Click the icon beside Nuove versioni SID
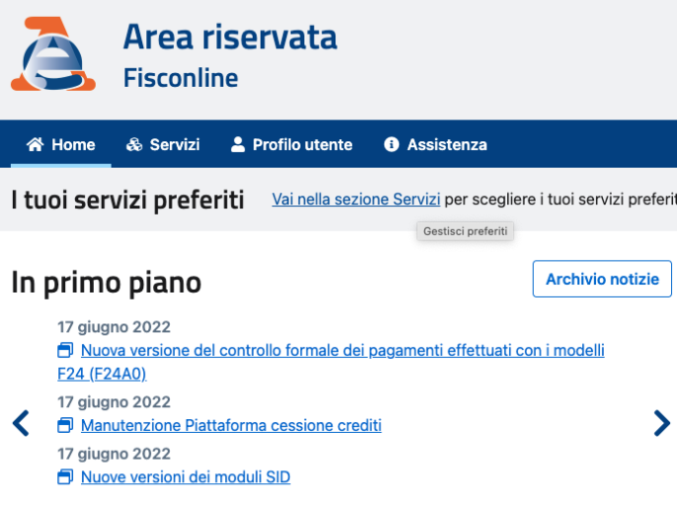Viewport: 677px width, 505px height. tap(65, 477)
